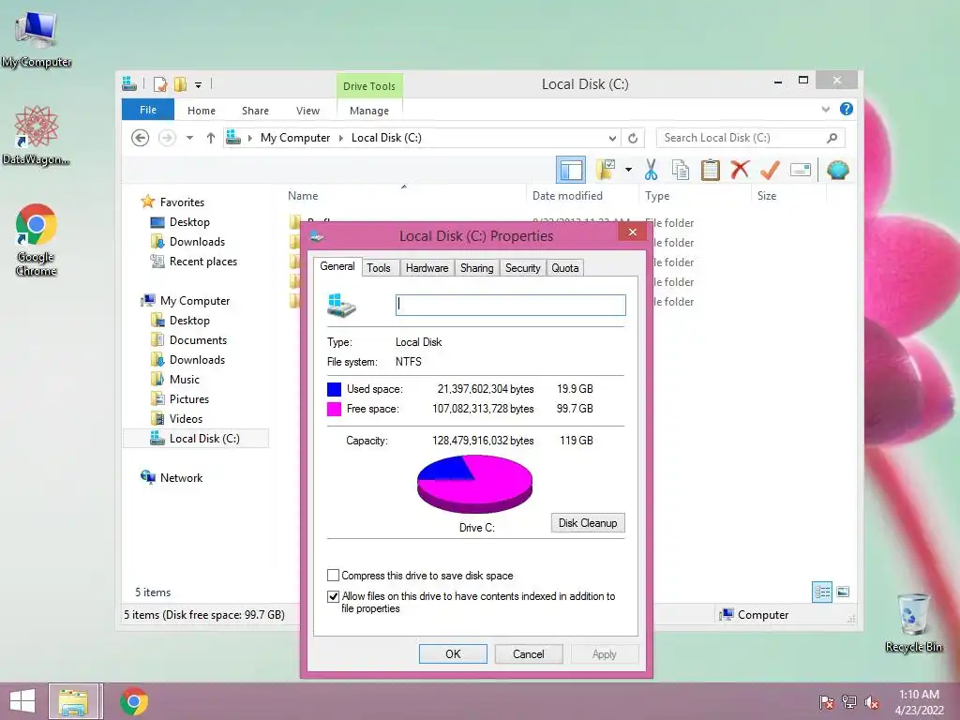Click OK in Properties dialog
Image resolution: width=960 pixels, height=720 pixels.
tap(453, 653)
